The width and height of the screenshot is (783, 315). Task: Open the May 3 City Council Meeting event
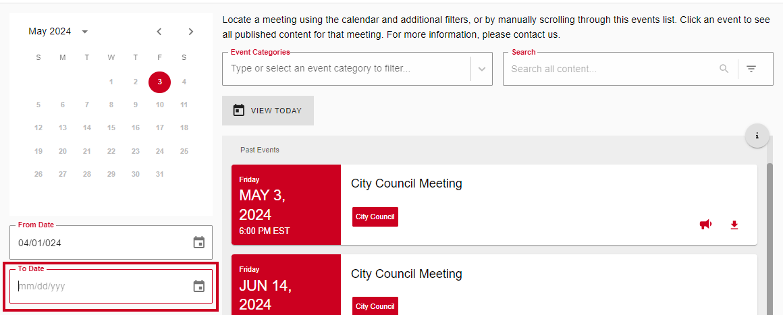pos(406,183)
